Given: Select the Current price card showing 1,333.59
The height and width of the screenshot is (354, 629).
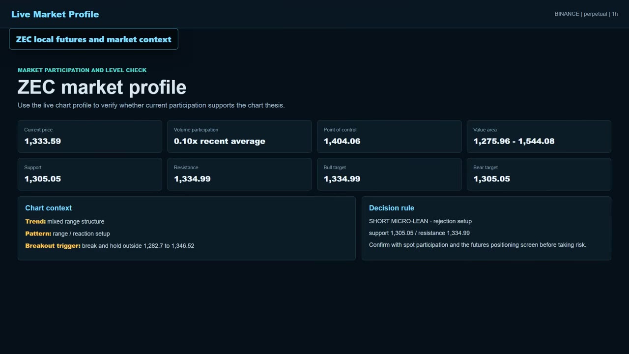Looking at the screenshot, I should coord(90,137).
